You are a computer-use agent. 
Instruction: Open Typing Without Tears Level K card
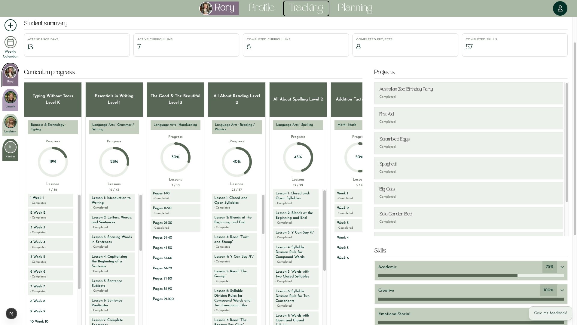(x=53, y=99)
